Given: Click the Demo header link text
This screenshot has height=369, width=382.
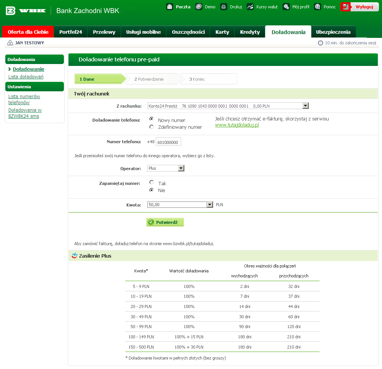Looking at the screenshot, I should (x=210, y=7).
